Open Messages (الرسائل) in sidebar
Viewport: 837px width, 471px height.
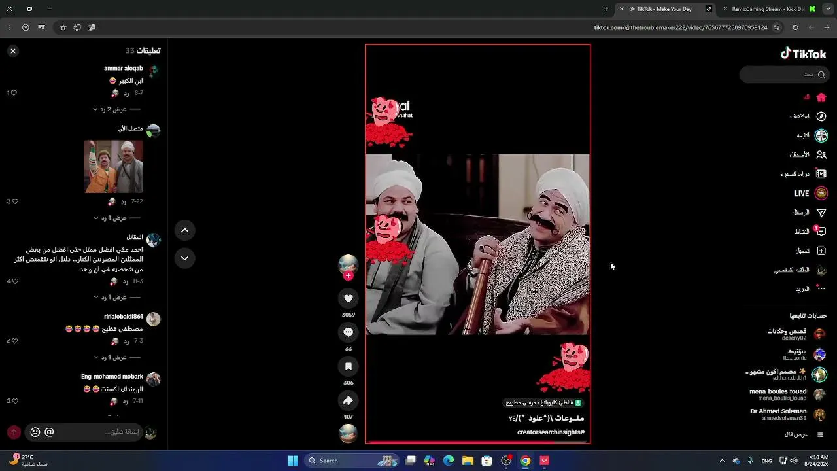pos(809,213)
